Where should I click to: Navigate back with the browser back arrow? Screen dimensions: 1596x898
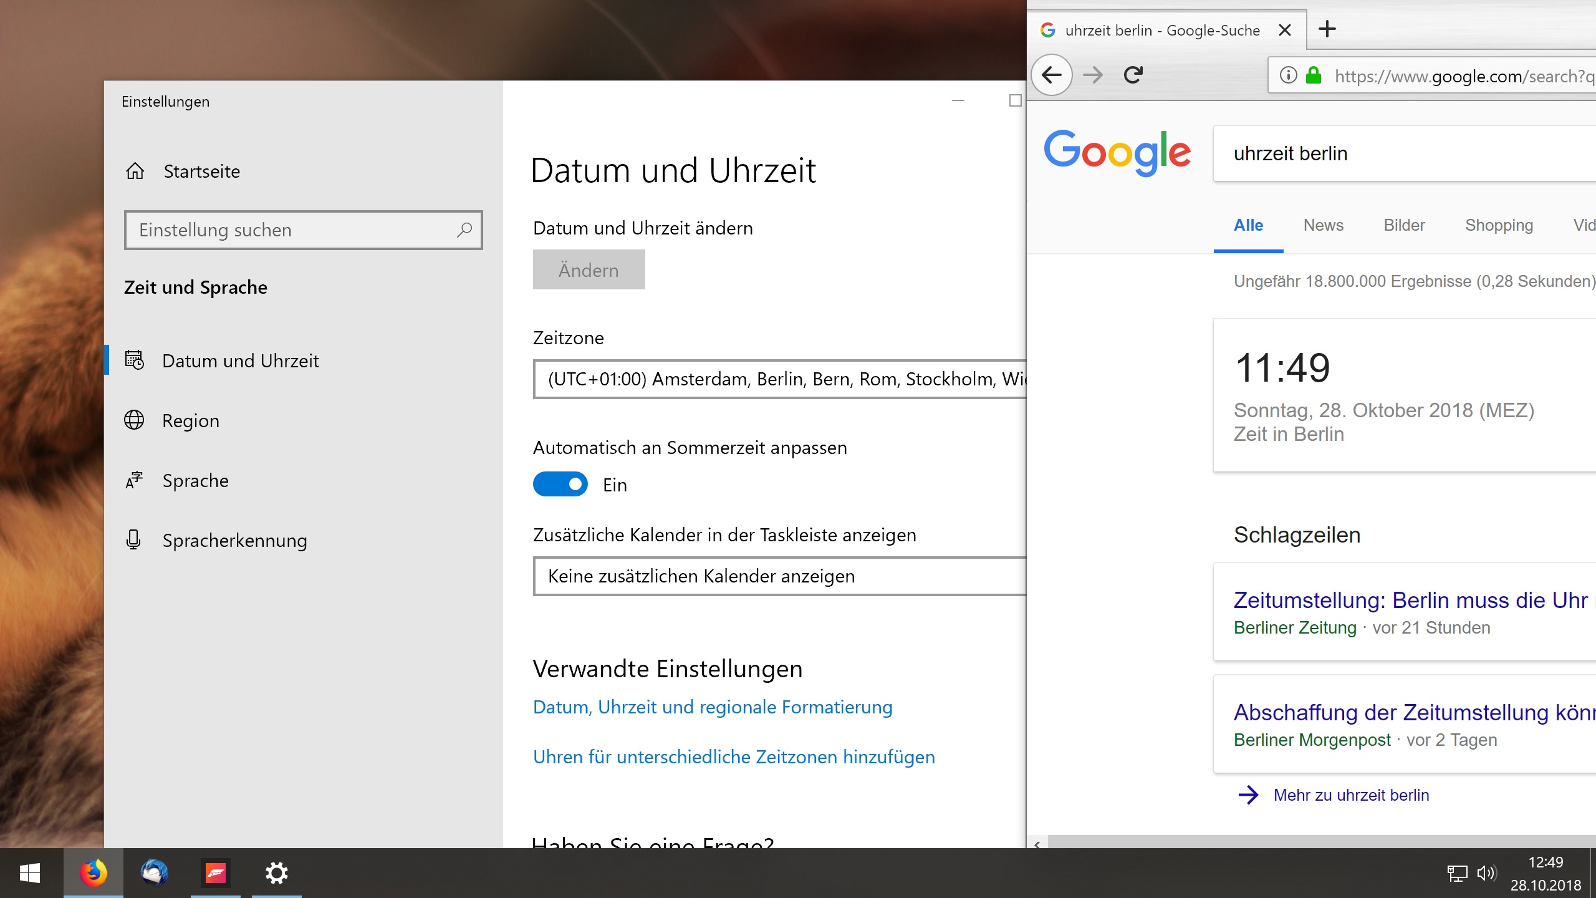[1052, 75]
